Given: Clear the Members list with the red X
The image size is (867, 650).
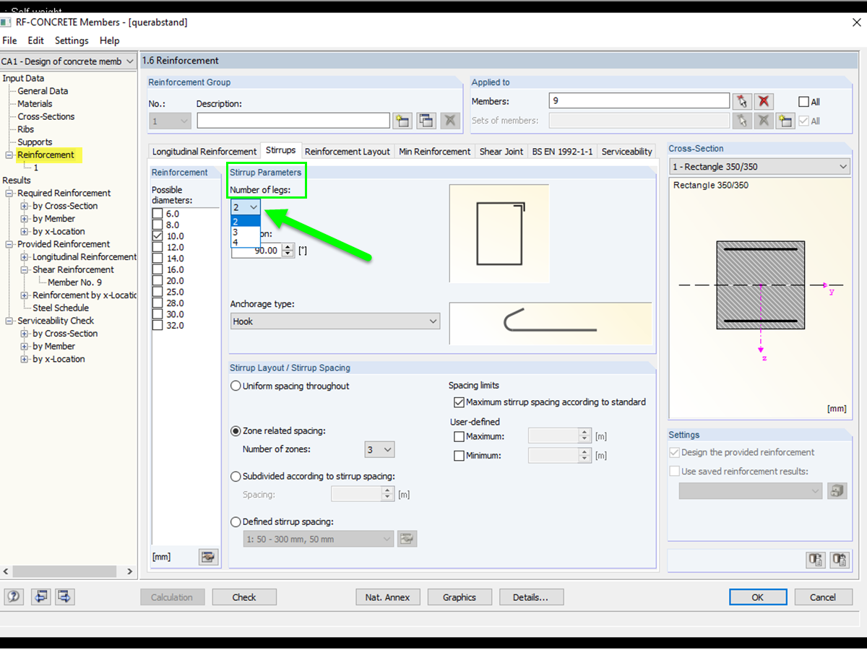Looking at the screenshot, I should (764, 101).
